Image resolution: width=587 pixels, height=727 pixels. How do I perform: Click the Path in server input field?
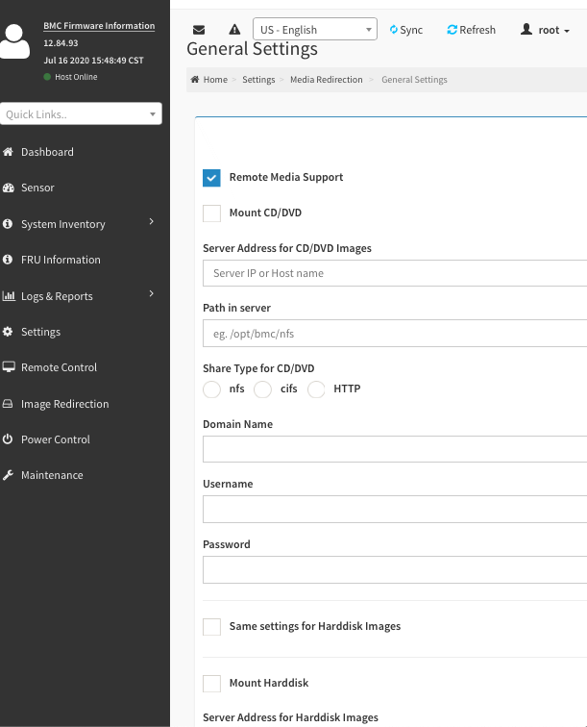[395, 334]
